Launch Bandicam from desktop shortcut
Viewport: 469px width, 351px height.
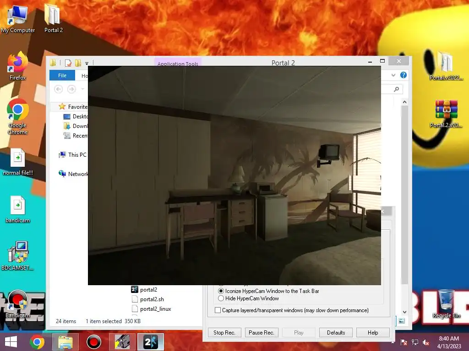(18, 303)
